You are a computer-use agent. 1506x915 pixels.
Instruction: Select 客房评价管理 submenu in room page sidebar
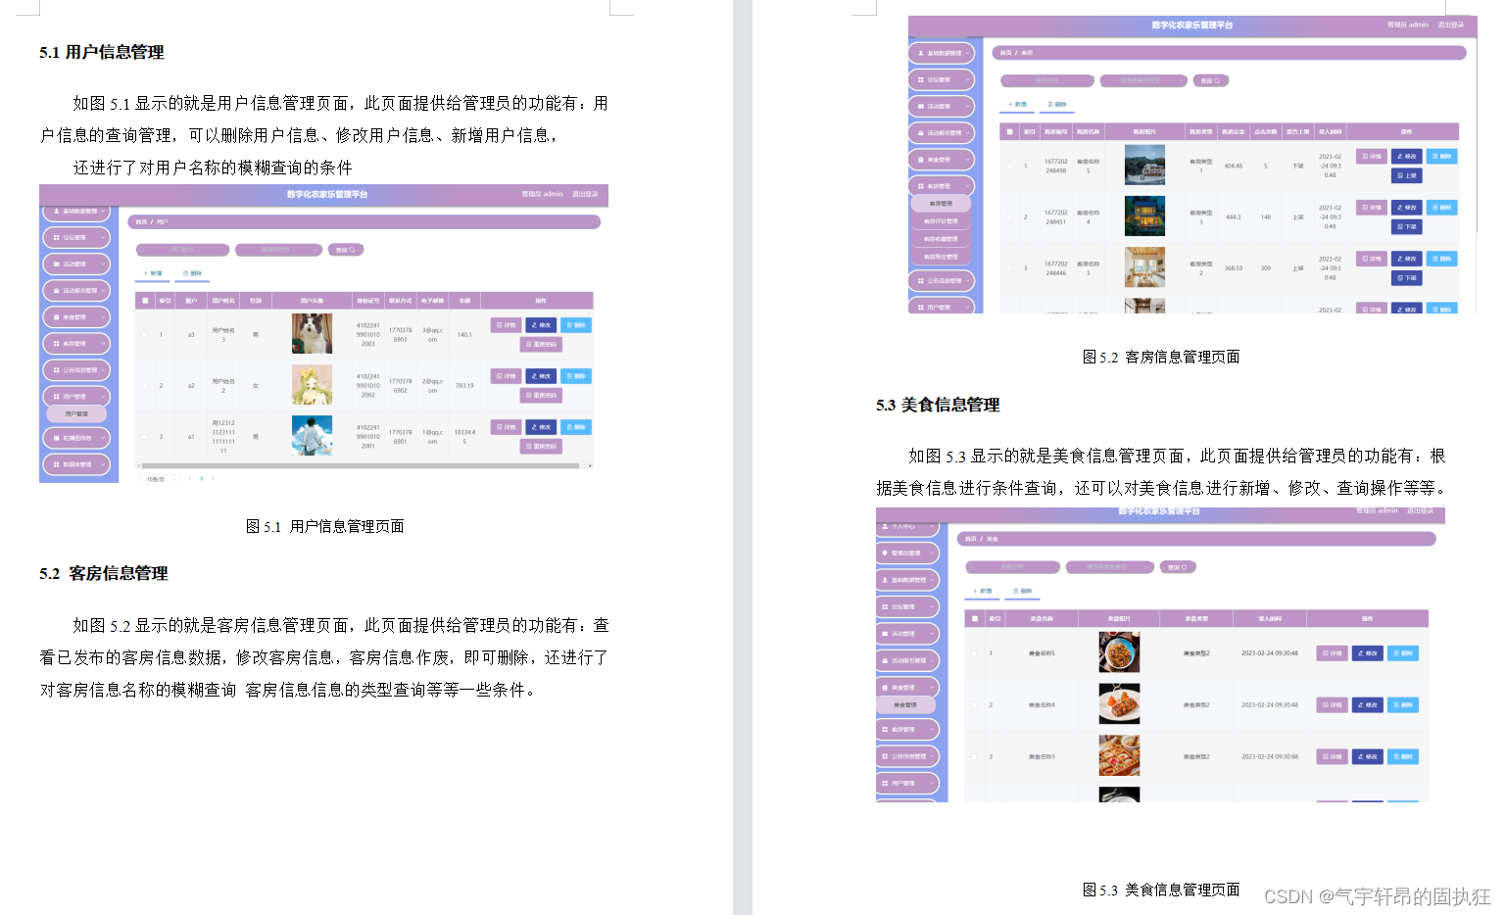pyautogui.click(x=941, y=221)
